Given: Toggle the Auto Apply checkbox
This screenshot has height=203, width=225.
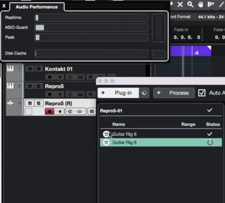Looking at the screenshot, I should pyautogui.click(x=202, y=93).
